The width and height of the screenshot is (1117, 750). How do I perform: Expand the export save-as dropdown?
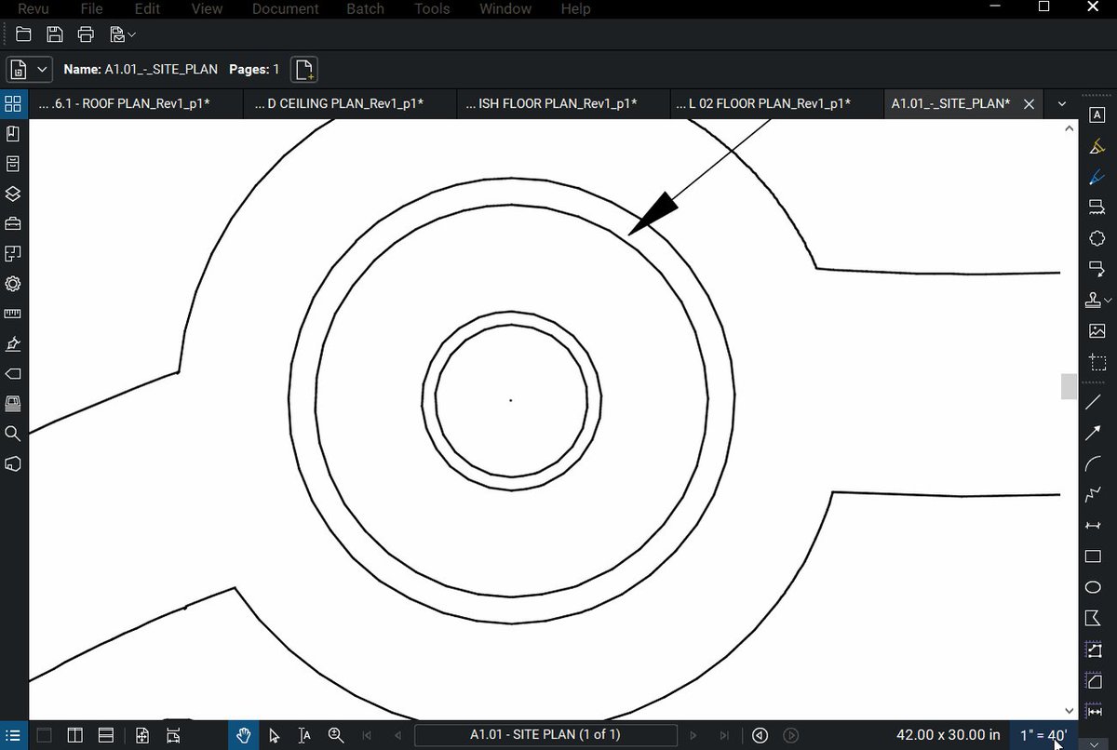coord(132,34)
